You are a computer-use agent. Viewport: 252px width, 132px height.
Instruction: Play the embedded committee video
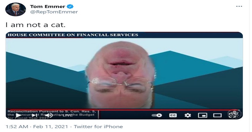pyautogui.click(x=19, y=115)
